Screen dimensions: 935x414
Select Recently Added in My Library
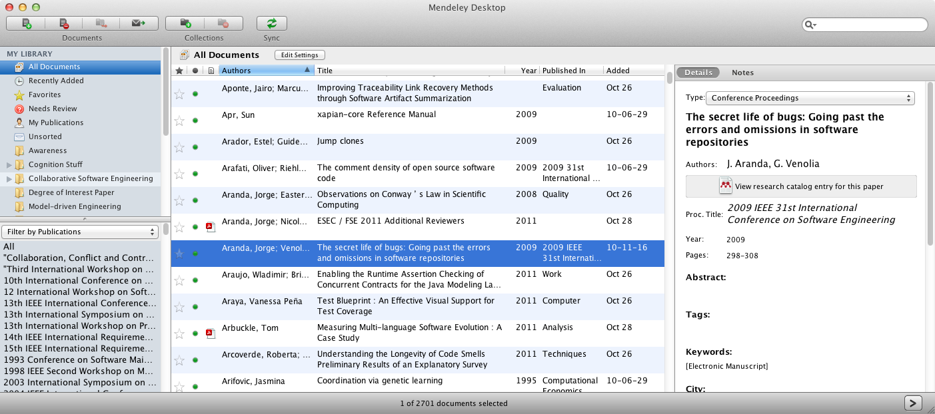[56, 81]
